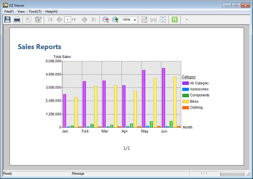
Task: Click the Feb label on the axis
Action: coord(85,131)
